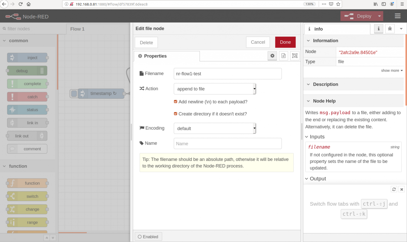Viewport: 407px width, 242px height.
Task: Uncheck Add newline to each payload
Action: click(175, 102)
